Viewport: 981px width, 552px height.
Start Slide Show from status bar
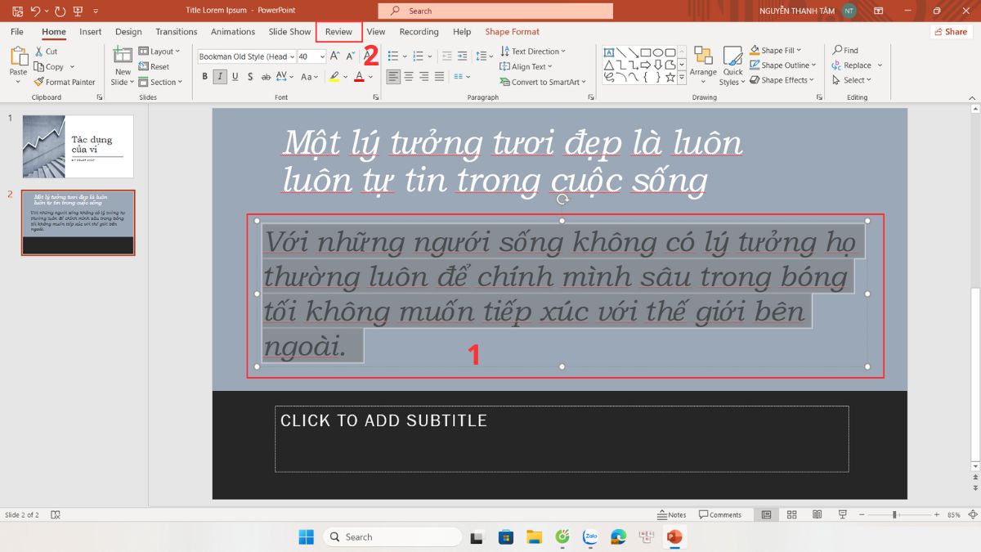(x=842, y=514)
